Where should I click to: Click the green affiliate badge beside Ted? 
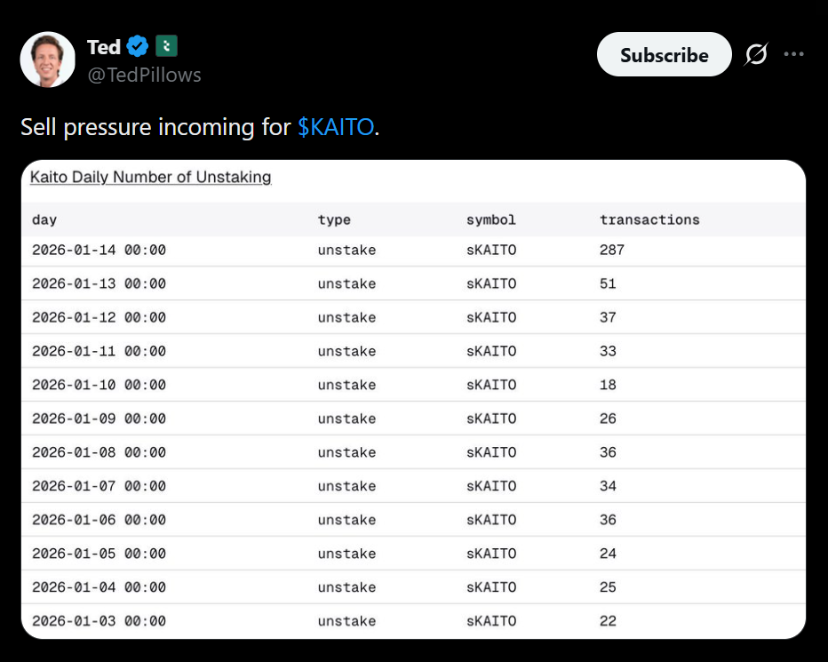pos(166,46)
